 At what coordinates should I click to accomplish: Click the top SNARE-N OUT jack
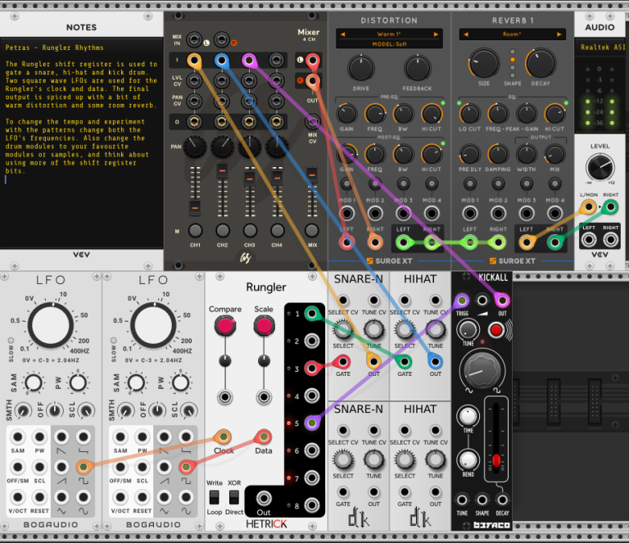coord(373,362)
